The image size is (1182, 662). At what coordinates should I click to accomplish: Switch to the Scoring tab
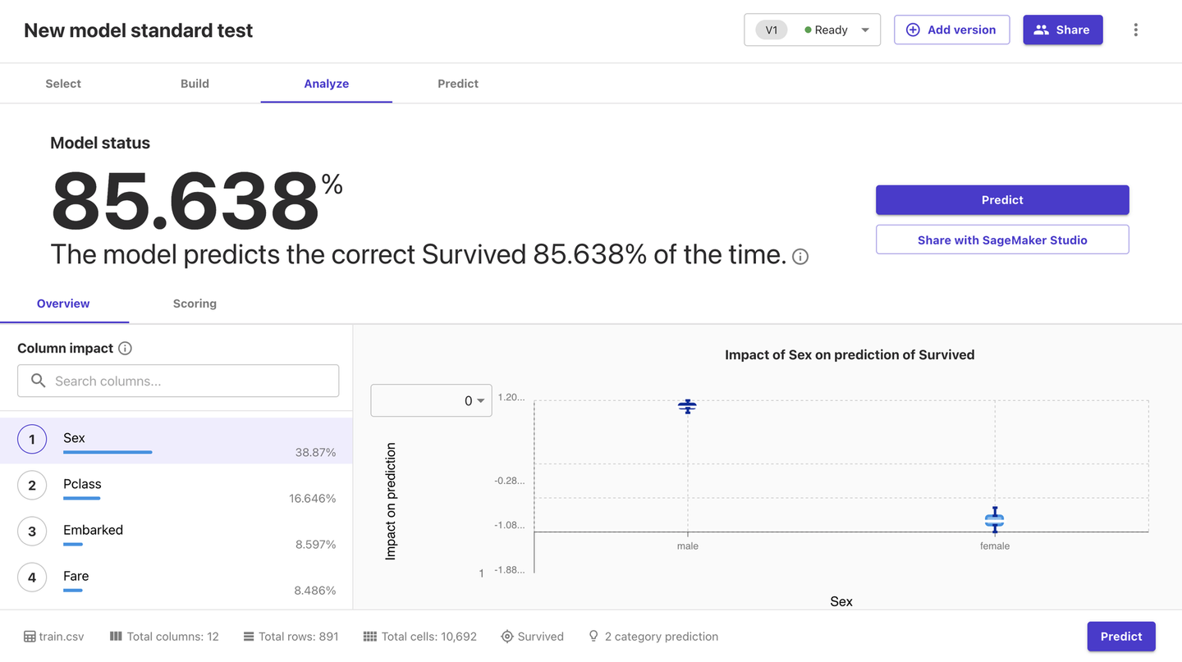click(195, 304)
